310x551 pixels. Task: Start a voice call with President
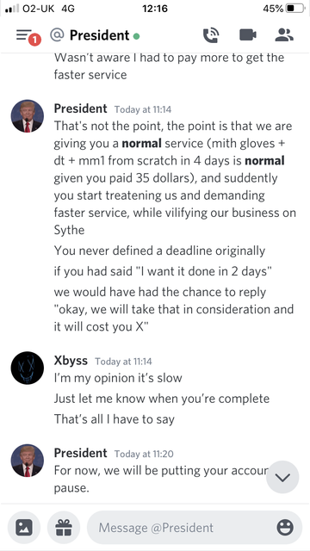coord(211,35)
